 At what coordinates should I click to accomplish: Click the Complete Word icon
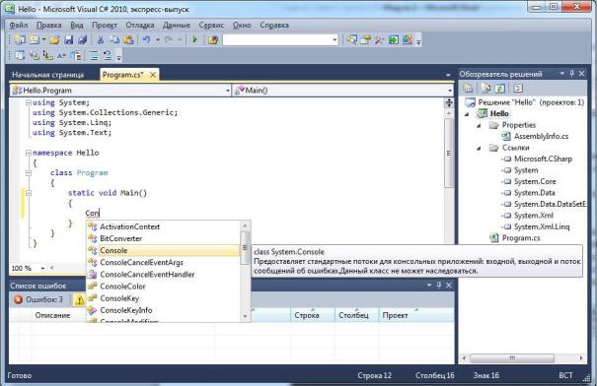pos(62,55)
